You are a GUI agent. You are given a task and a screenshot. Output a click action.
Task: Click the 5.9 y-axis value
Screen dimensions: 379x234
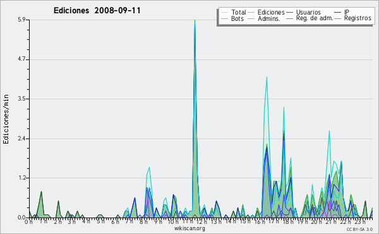click(x=21, y=20)
